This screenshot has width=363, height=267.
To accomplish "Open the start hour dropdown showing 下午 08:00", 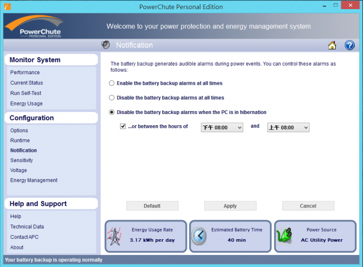I will click(222, 128).
